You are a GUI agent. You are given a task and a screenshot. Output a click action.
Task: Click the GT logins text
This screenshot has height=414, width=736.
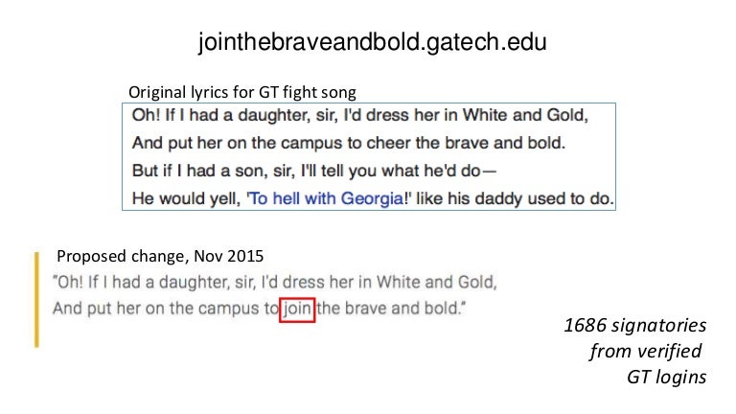667,377
